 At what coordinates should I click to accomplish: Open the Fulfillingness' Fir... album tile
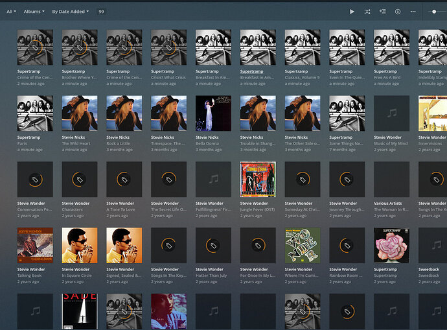(213, 180)
